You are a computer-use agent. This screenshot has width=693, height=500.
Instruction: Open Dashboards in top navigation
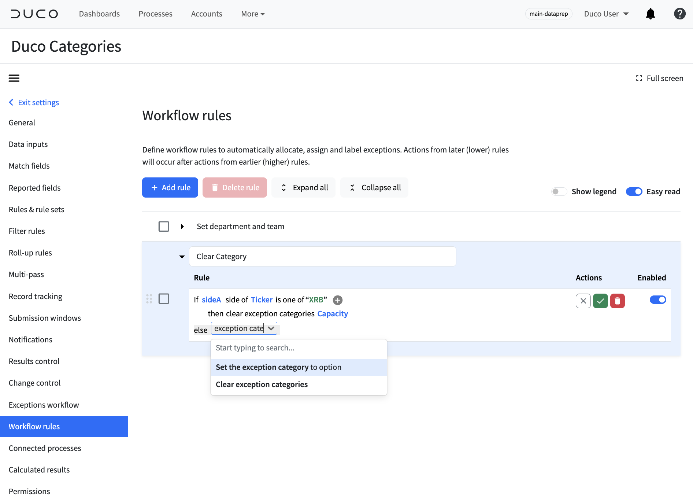[x=99, y=14]
